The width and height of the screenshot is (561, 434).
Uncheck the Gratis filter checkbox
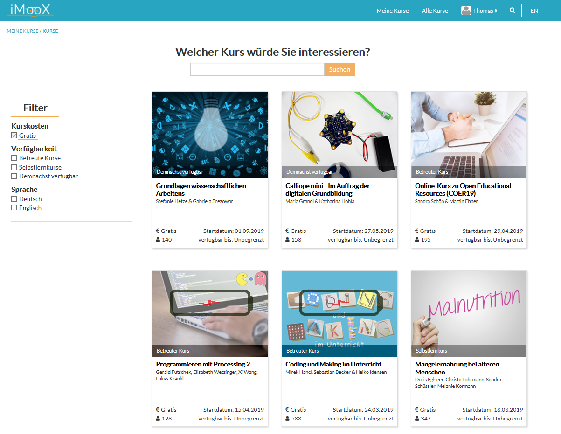[x=14, y=135]
